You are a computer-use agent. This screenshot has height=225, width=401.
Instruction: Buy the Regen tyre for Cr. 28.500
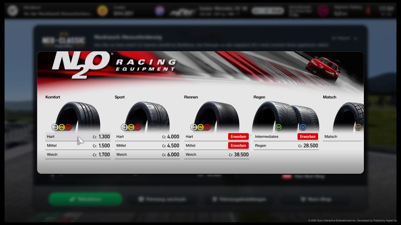point(286,146)
